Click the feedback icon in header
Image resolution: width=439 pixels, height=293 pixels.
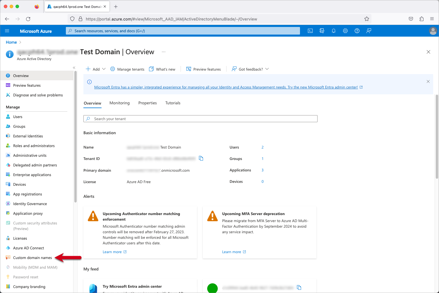(369, 31)
